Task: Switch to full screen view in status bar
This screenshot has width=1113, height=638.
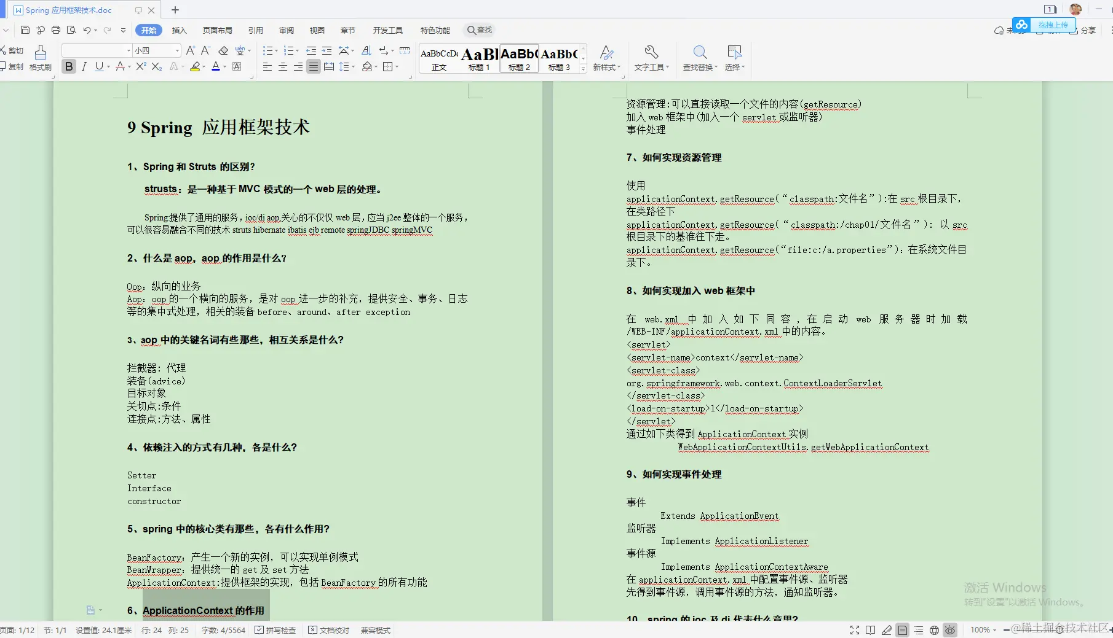Action: 854,630
